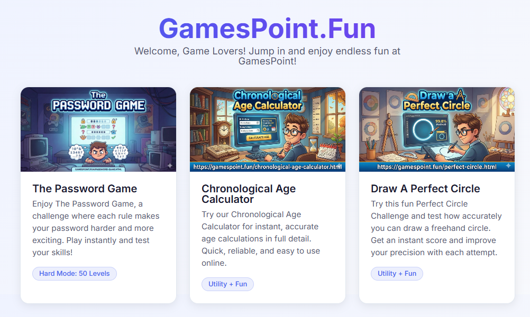Click the 'Utility + Fun' badge under the calculator
This screenshot has height=317, width=530.
(x=227, y=284)
